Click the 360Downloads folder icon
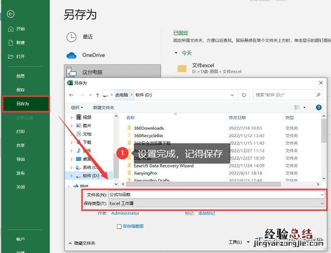331x253 pixels. tap(129, 128)
